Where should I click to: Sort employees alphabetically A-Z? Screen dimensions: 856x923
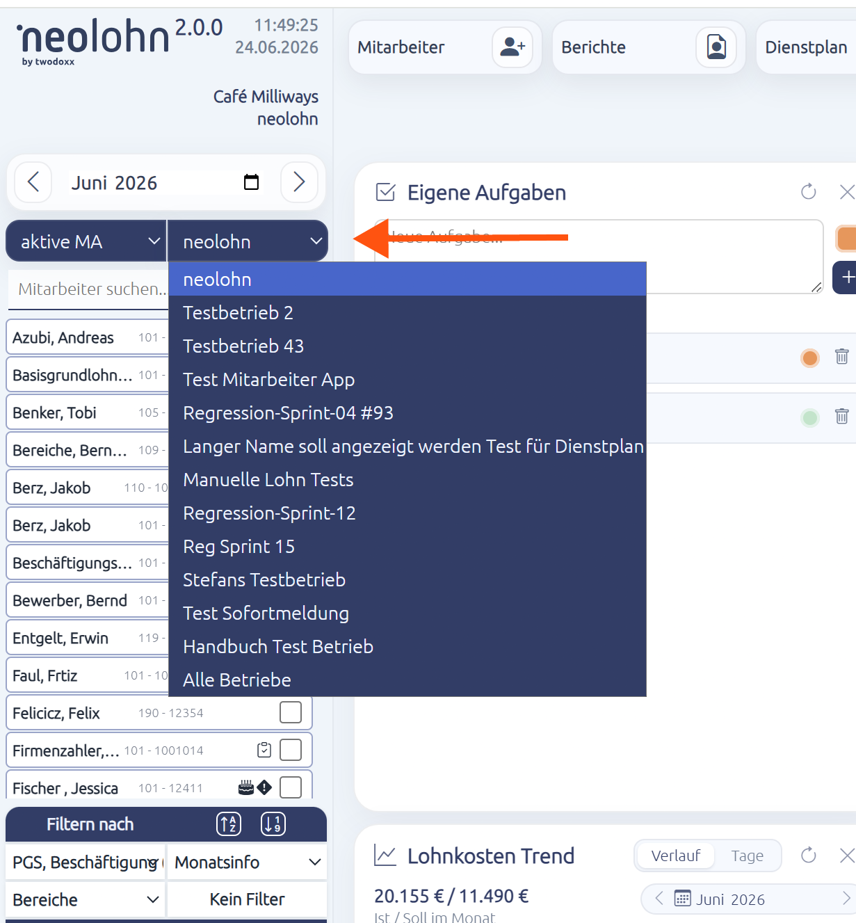pos(229,824)
